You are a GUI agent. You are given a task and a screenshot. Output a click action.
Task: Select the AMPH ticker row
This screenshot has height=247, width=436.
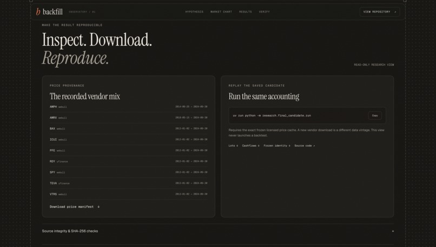pos(128,107)
